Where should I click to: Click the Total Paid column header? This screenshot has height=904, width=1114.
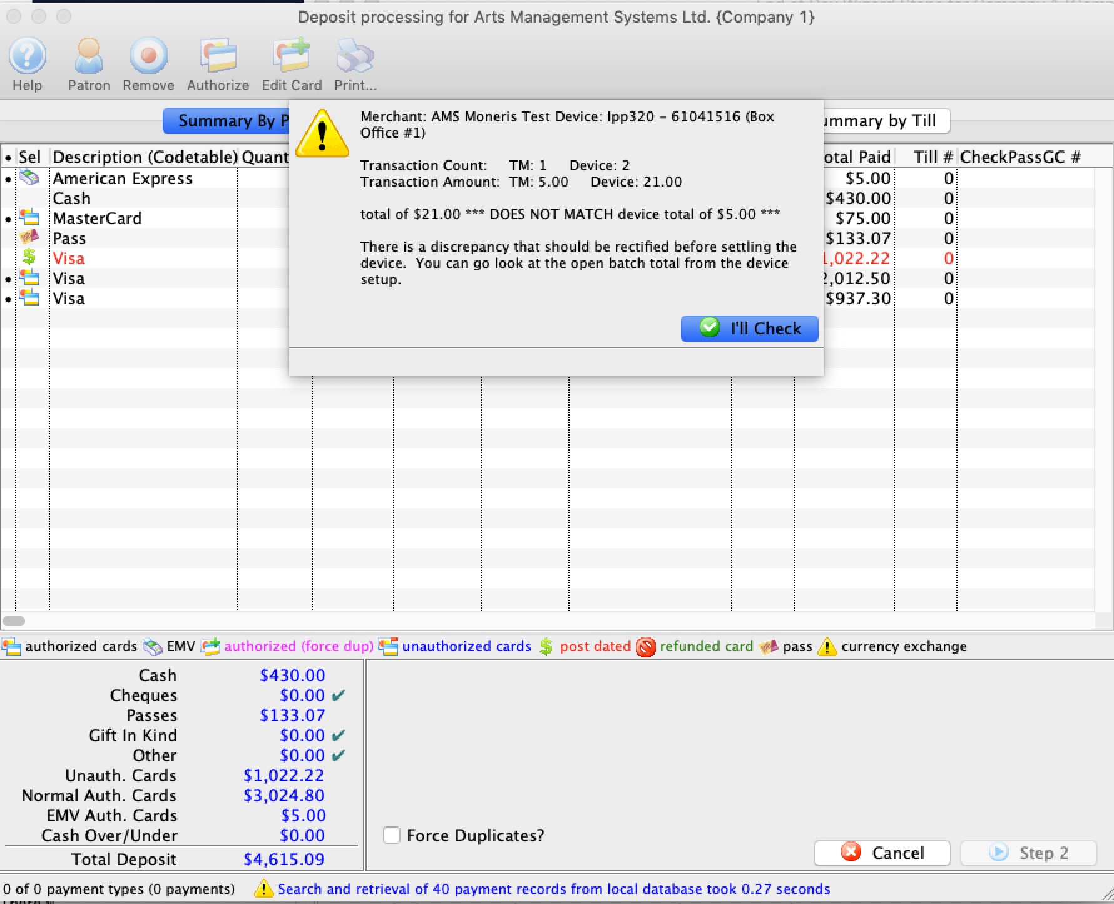click(857, 157)
